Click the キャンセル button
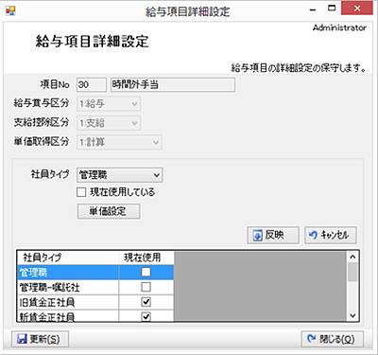Image resolution: width=378 pixels, height=355 pixels. click(x=331, y=235)
